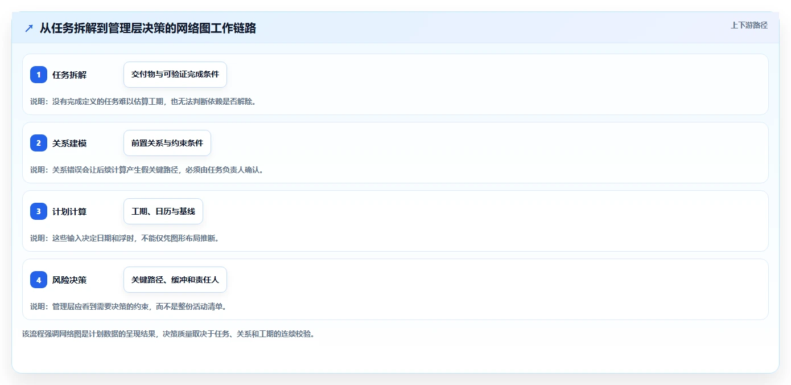Click the note starting with 这些输入决定日期和浮时

pyautogui.click(x=125, y=238)
